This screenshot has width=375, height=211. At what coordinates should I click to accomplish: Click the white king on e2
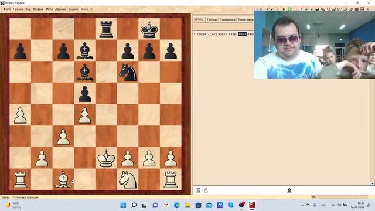point(106,158)
